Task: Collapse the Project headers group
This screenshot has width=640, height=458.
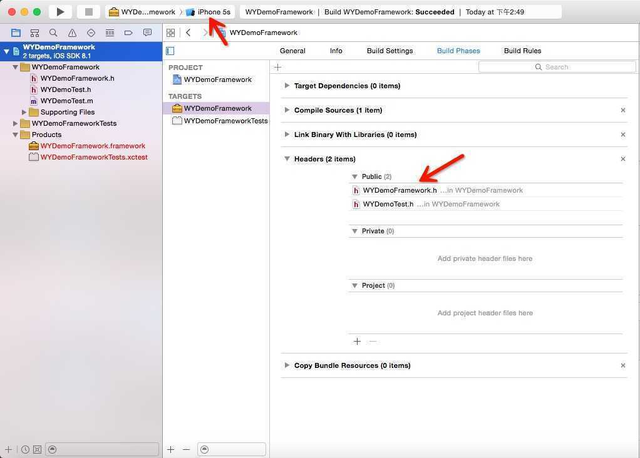Action: point(354,286)
